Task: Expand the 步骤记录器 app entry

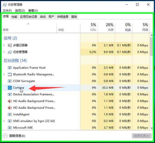Action: click(x=4, y=45)
